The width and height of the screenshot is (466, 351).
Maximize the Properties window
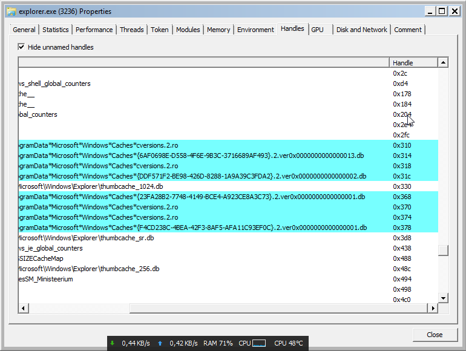[442, 11]
